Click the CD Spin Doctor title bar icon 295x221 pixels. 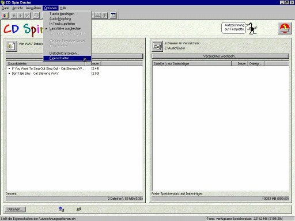coord(3,2)
